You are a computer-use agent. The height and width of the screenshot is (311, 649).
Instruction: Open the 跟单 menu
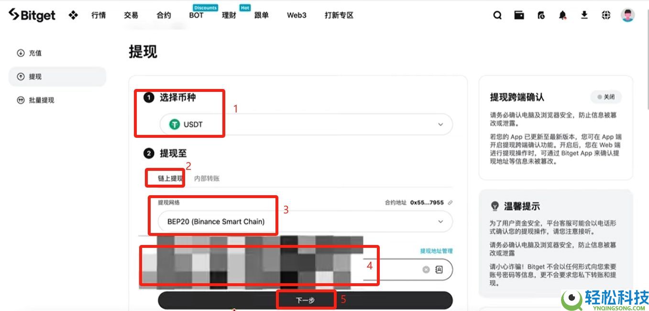pos(262,15)
